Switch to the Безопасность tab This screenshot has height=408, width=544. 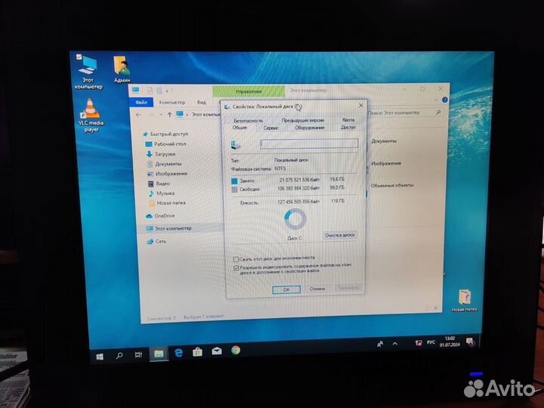[248, 120]
